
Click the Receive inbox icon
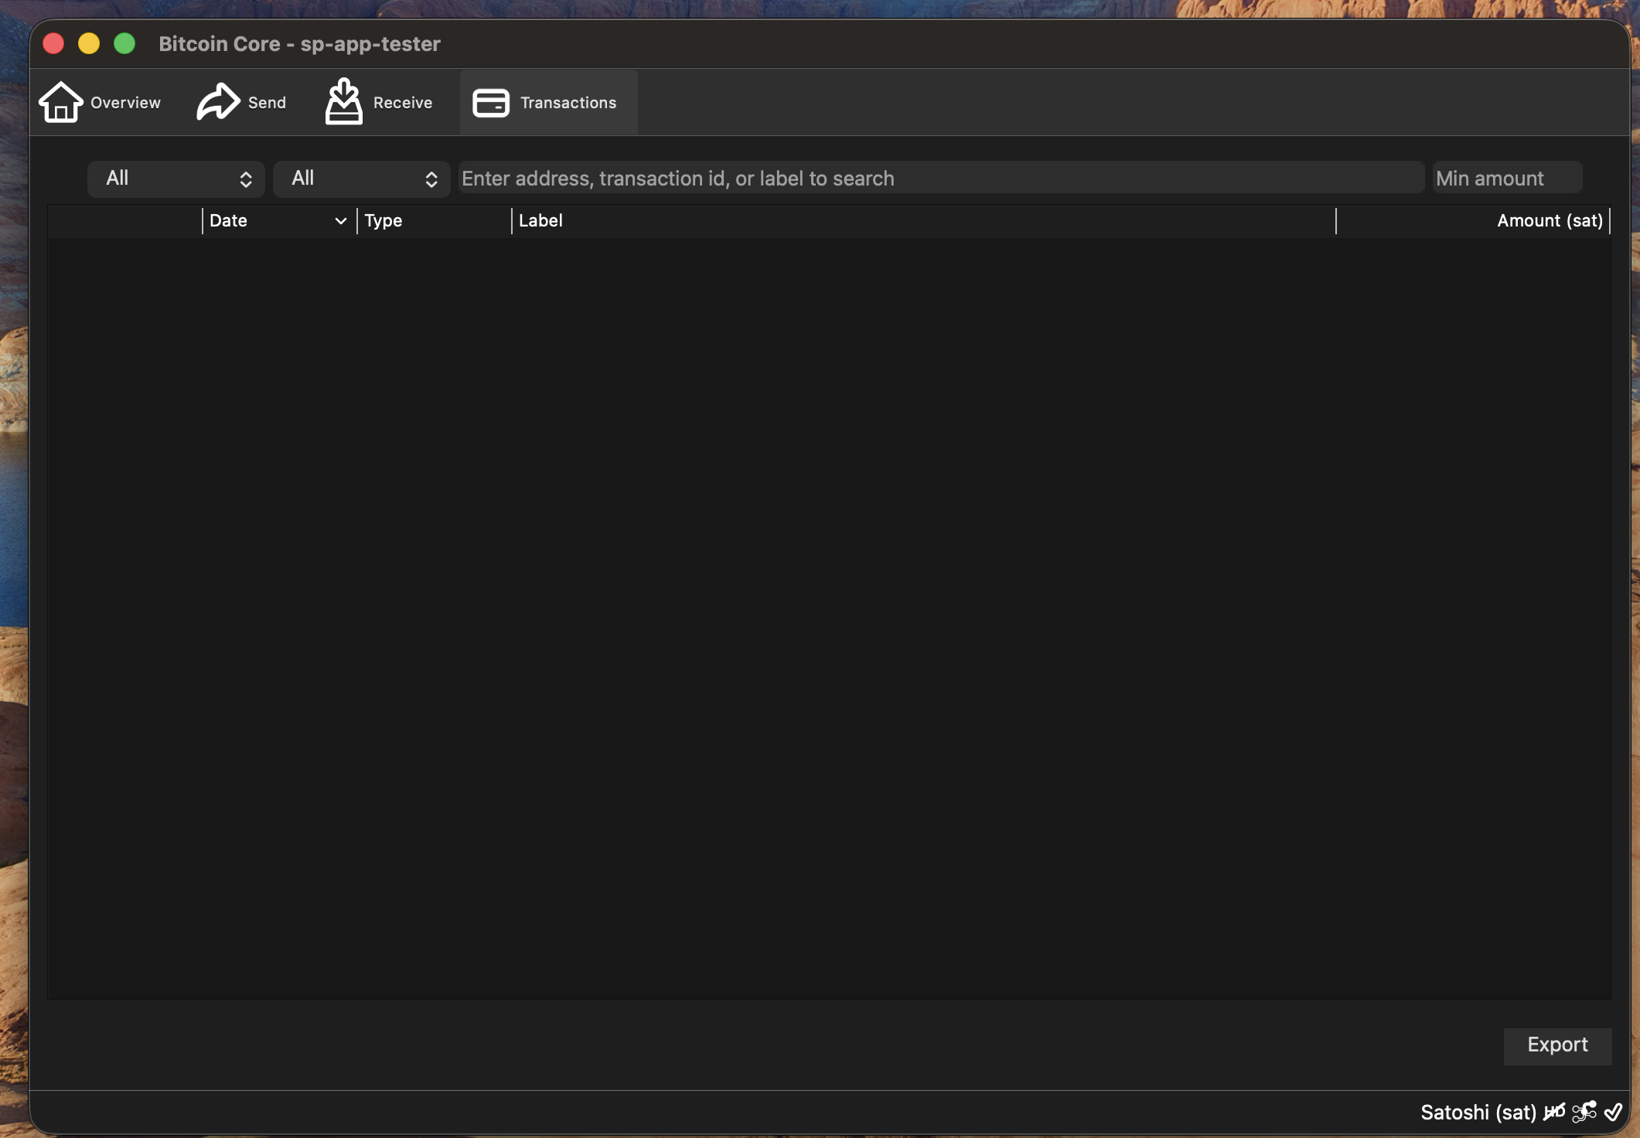click(343, 102)
